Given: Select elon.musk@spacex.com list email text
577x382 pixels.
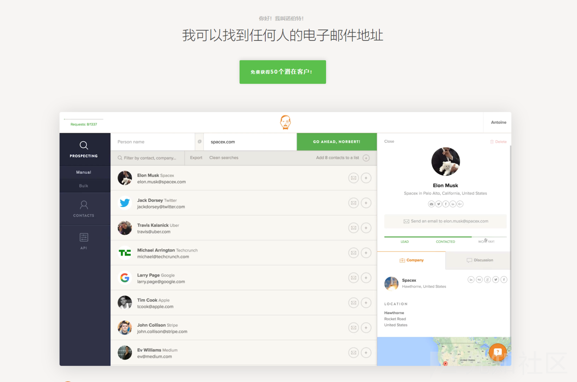Looking at the screenshot, I should coord(162,182).
